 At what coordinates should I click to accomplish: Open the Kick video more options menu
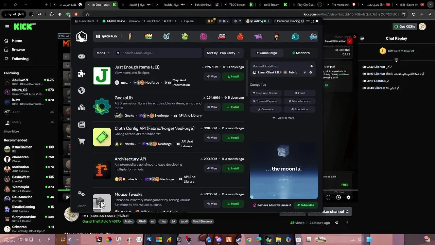[x=347, y=223]
